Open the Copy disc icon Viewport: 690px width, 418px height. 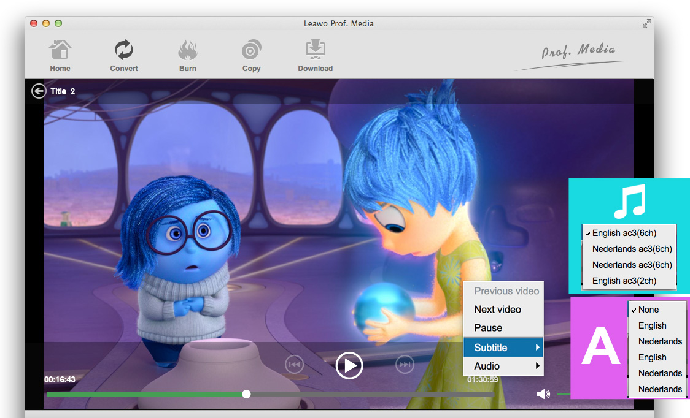coord(251,50)
